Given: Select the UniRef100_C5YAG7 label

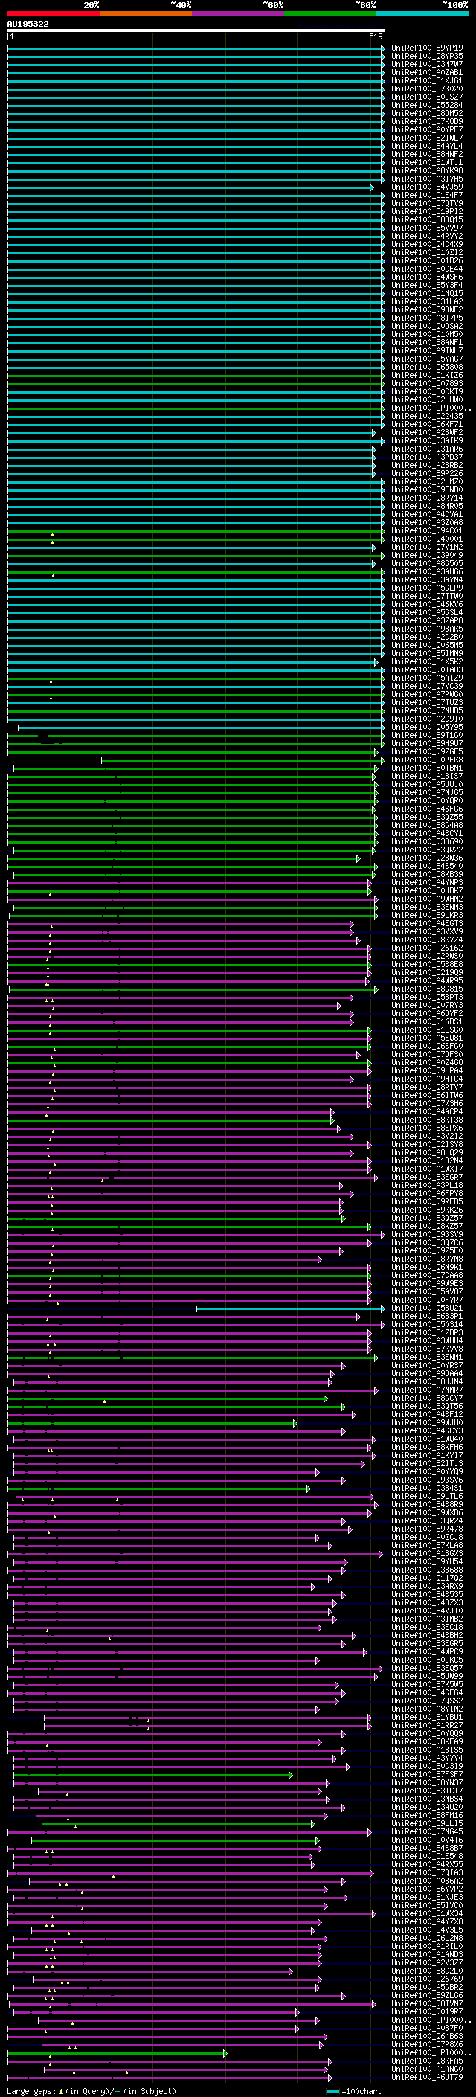Looking at the screenshot, I should click(x=427, y=359).
